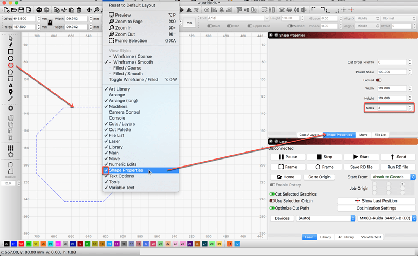This screenshot has width=418, height=256.
Task: Toggle the Welded switch
Action: coord(290,26)
